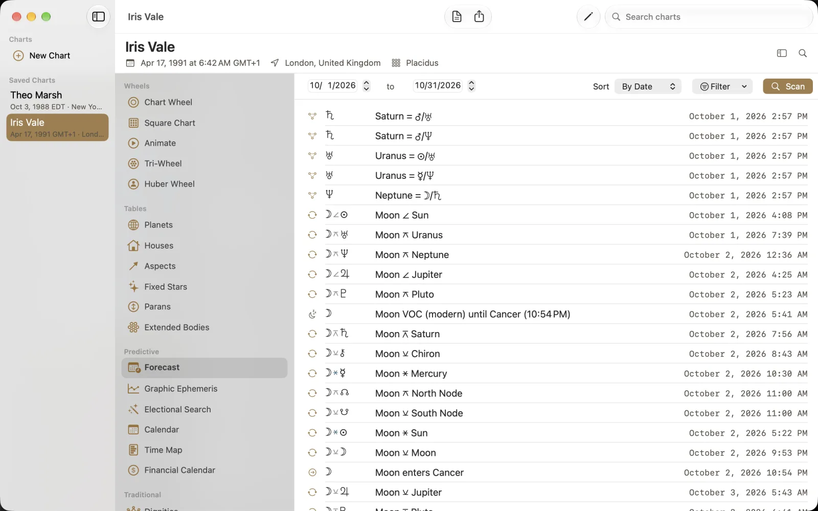The image size is (818, 511).
Task: Open the Filter dropdown
Action: [x=723, y=86]
